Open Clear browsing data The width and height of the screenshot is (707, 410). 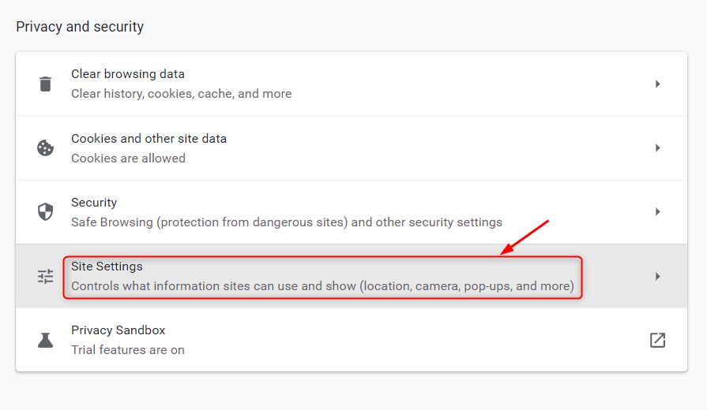tap(128, 74)
